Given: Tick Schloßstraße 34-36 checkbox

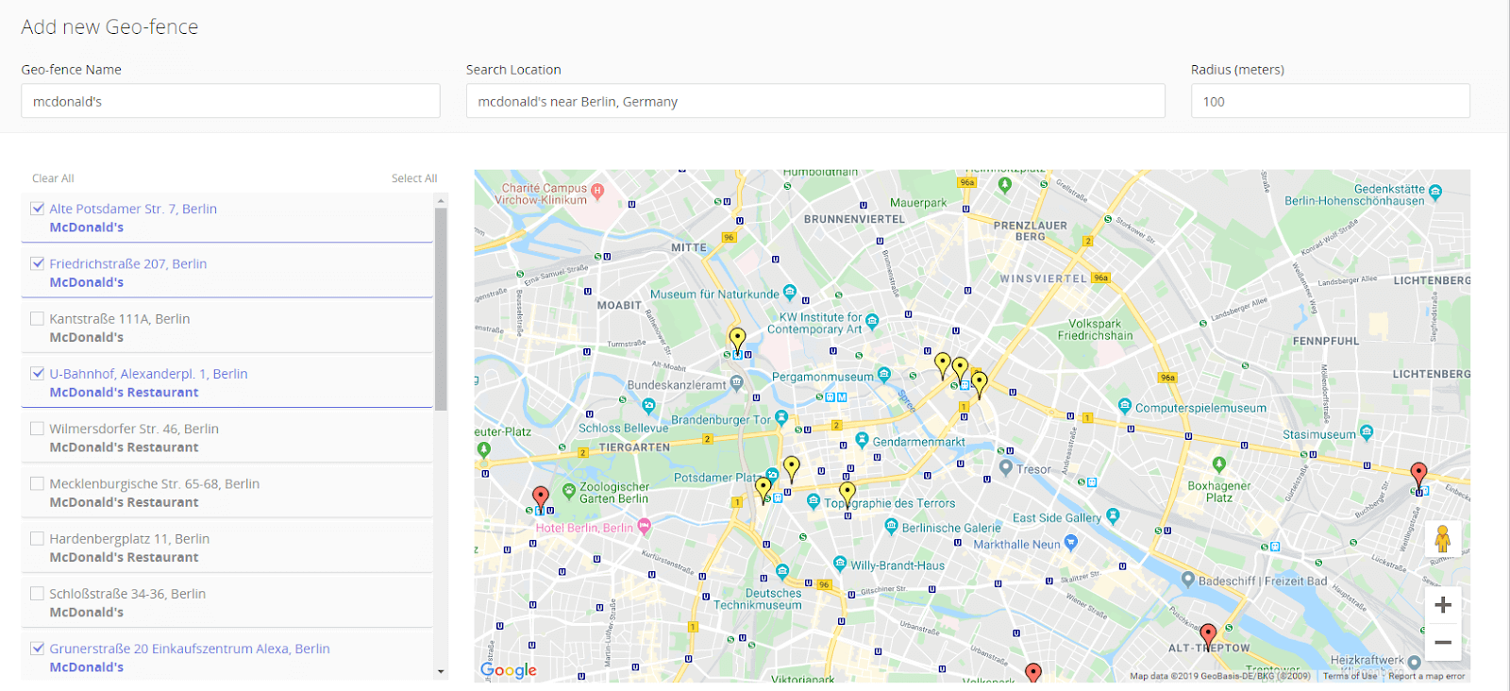Looking at the screenshot, I should 38,593.
